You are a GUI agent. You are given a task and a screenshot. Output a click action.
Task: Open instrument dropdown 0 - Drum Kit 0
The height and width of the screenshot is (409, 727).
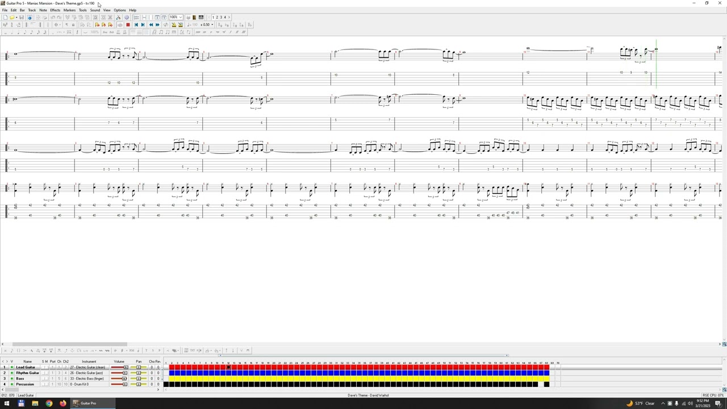point(89,384)
